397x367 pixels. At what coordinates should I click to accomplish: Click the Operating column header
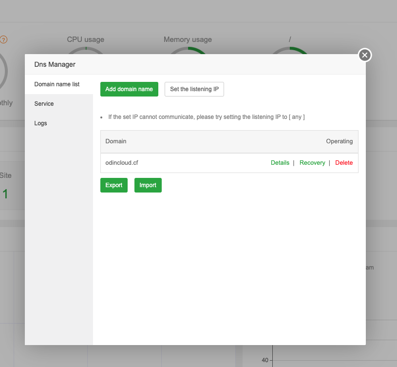click(x=339, y=141)
